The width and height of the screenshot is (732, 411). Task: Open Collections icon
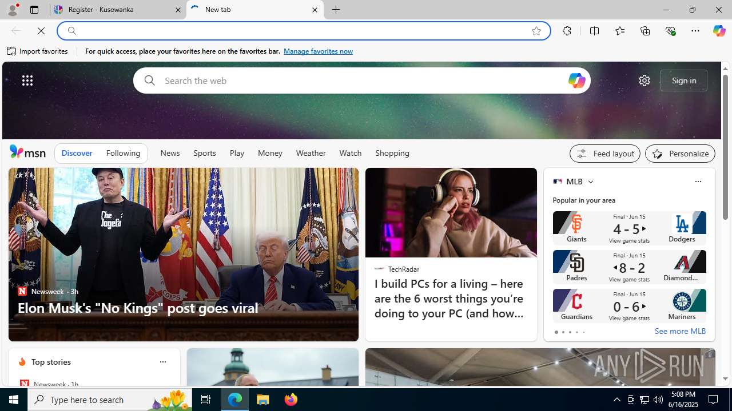pyautogui.click(x=645, y=31)
